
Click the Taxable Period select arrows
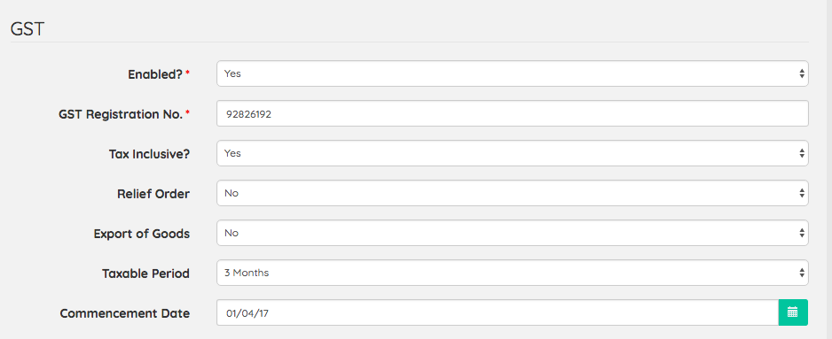coord(802,273)
